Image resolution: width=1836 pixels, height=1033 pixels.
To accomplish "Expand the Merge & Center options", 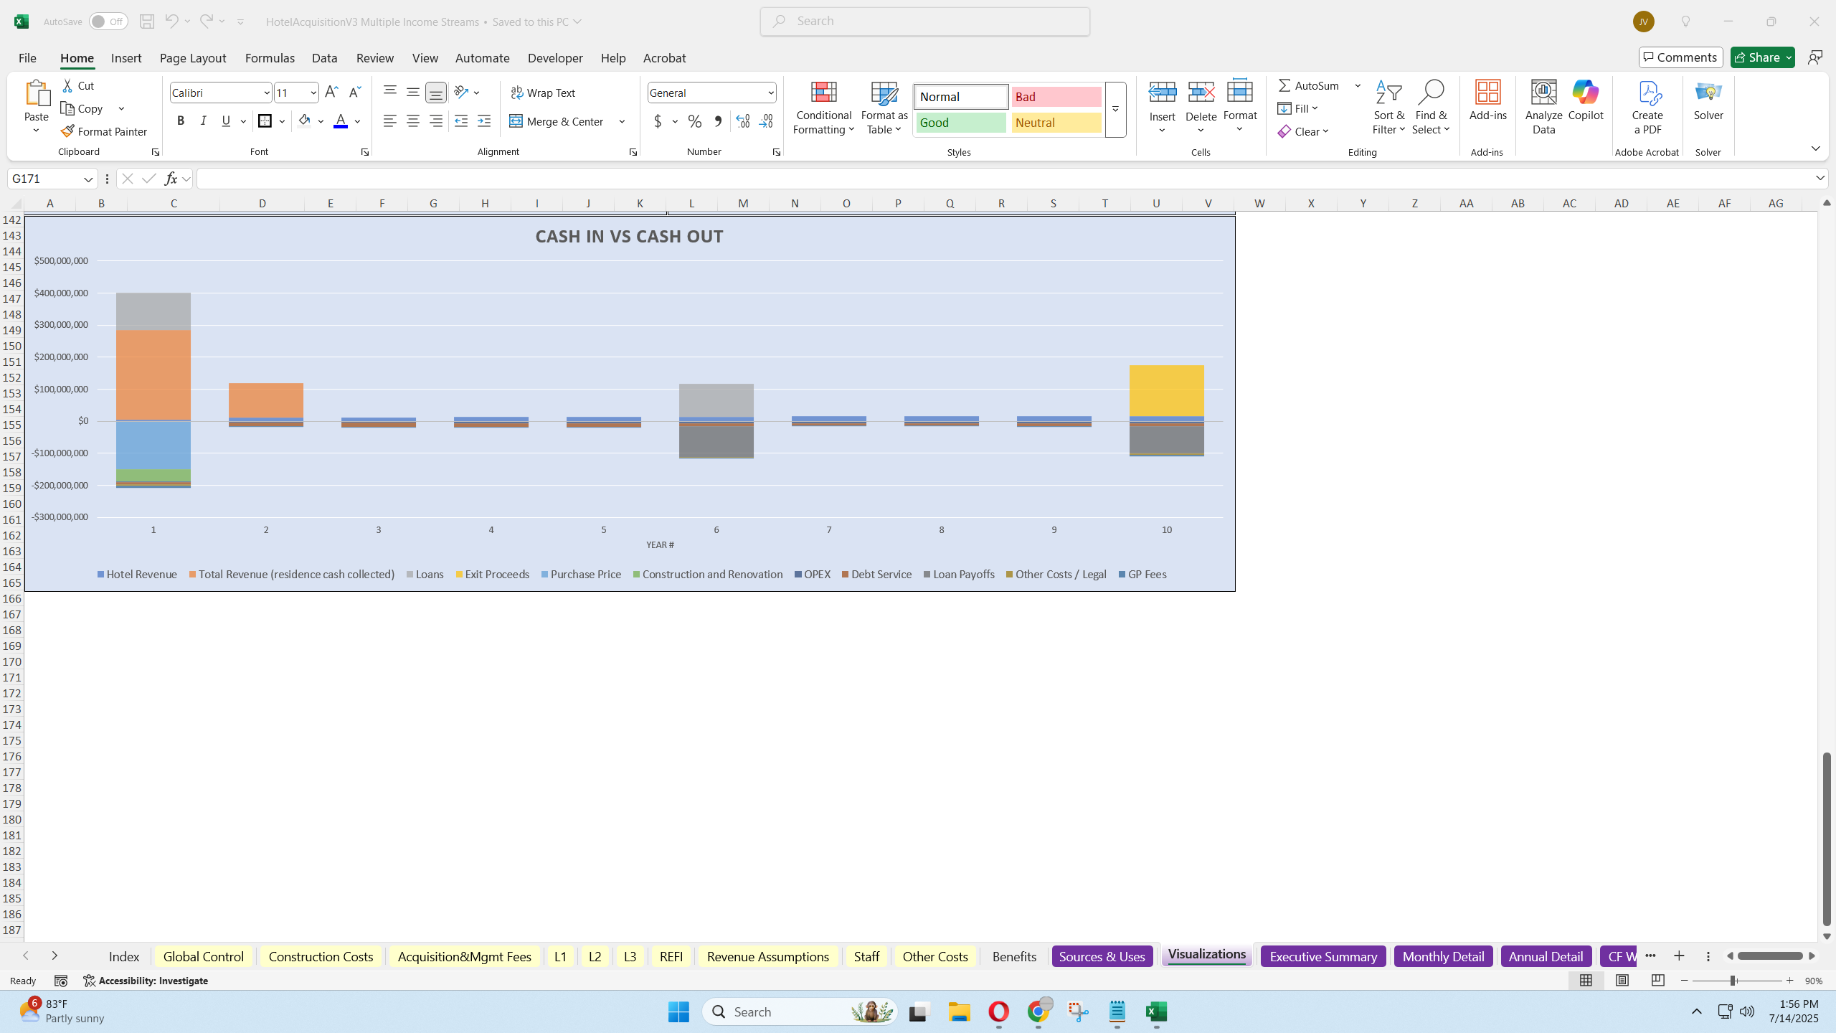I will tap(621, 121).
